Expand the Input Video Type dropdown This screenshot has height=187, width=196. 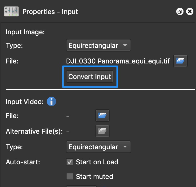[x=98, y=147]
